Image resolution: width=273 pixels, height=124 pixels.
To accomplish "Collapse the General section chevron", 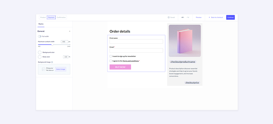I will [x=70, y=31].
